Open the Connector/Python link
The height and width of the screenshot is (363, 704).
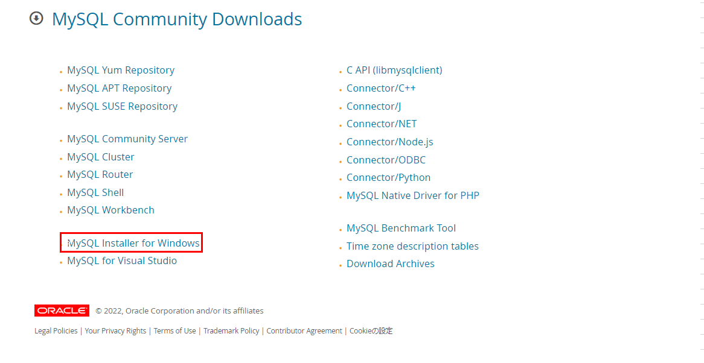[389, 177]
